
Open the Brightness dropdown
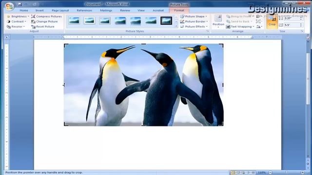[x=18, y=17]
